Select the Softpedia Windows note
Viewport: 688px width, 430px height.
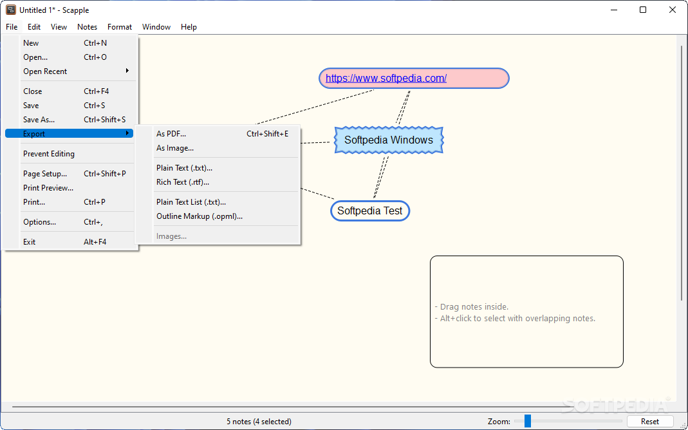[389, 140]
